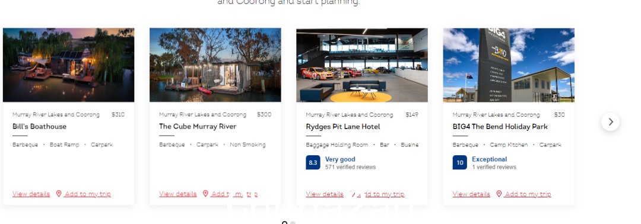The width and height of the screenshot is (641, 224).
Task: Open BIG4 The Bend Holiday Park photo
Action: pos(509,65)
